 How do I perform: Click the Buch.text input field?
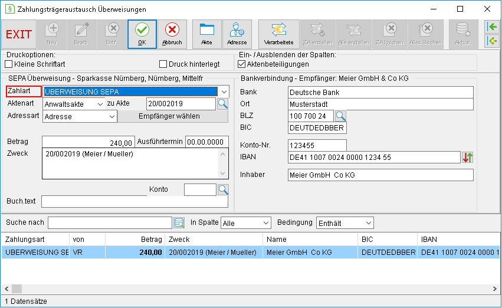[x=134, y=202]
